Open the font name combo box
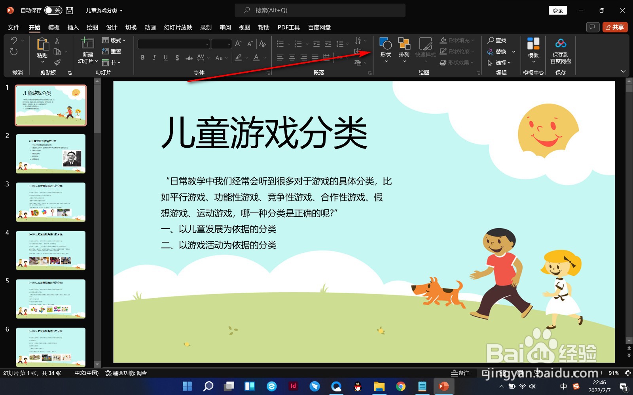This screenshot has height=395, width=633. 174,43
